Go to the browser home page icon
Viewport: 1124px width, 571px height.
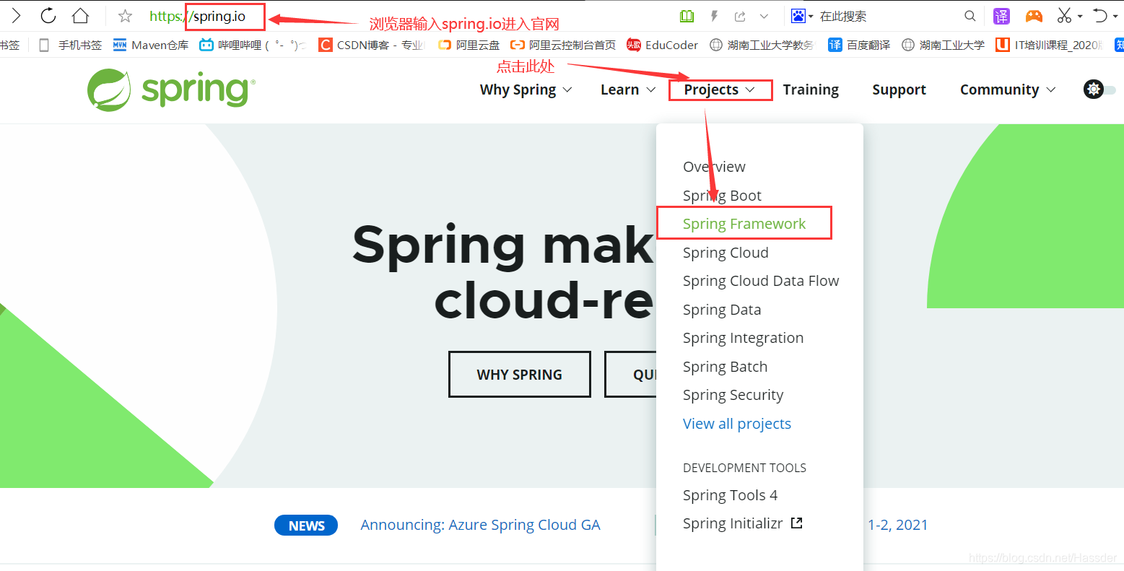[81, 16]
